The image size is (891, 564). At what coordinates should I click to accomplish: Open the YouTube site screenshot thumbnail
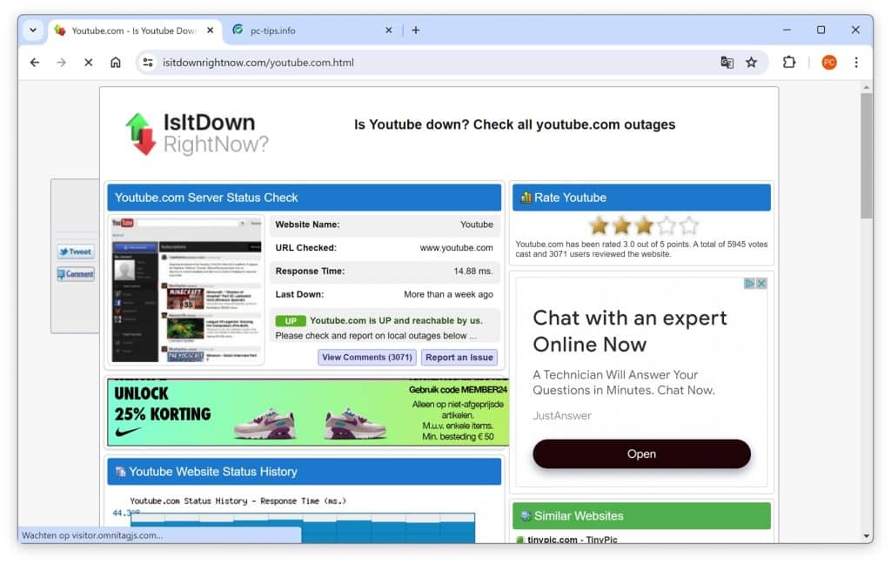187,289
